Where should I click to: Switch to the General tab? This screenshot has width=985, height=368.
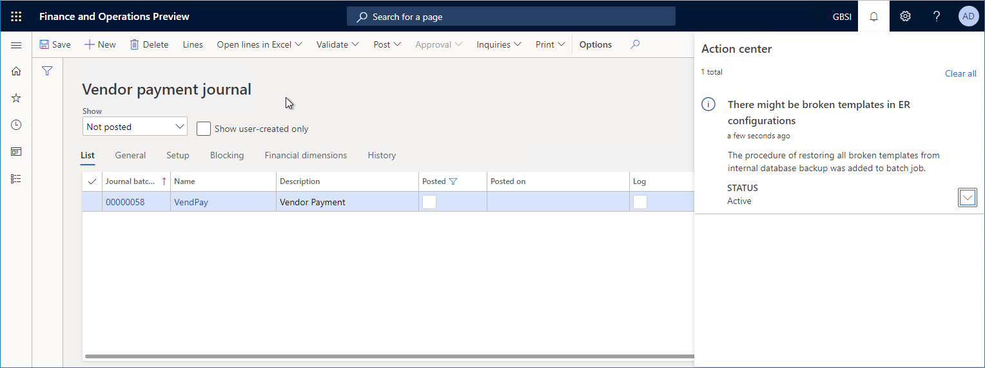click(x=130, y=155)
